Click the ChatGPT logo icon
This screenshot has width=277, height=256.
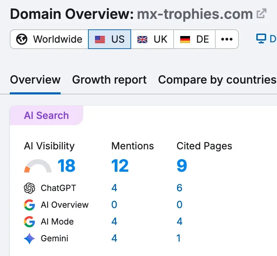tap(29, 188)
